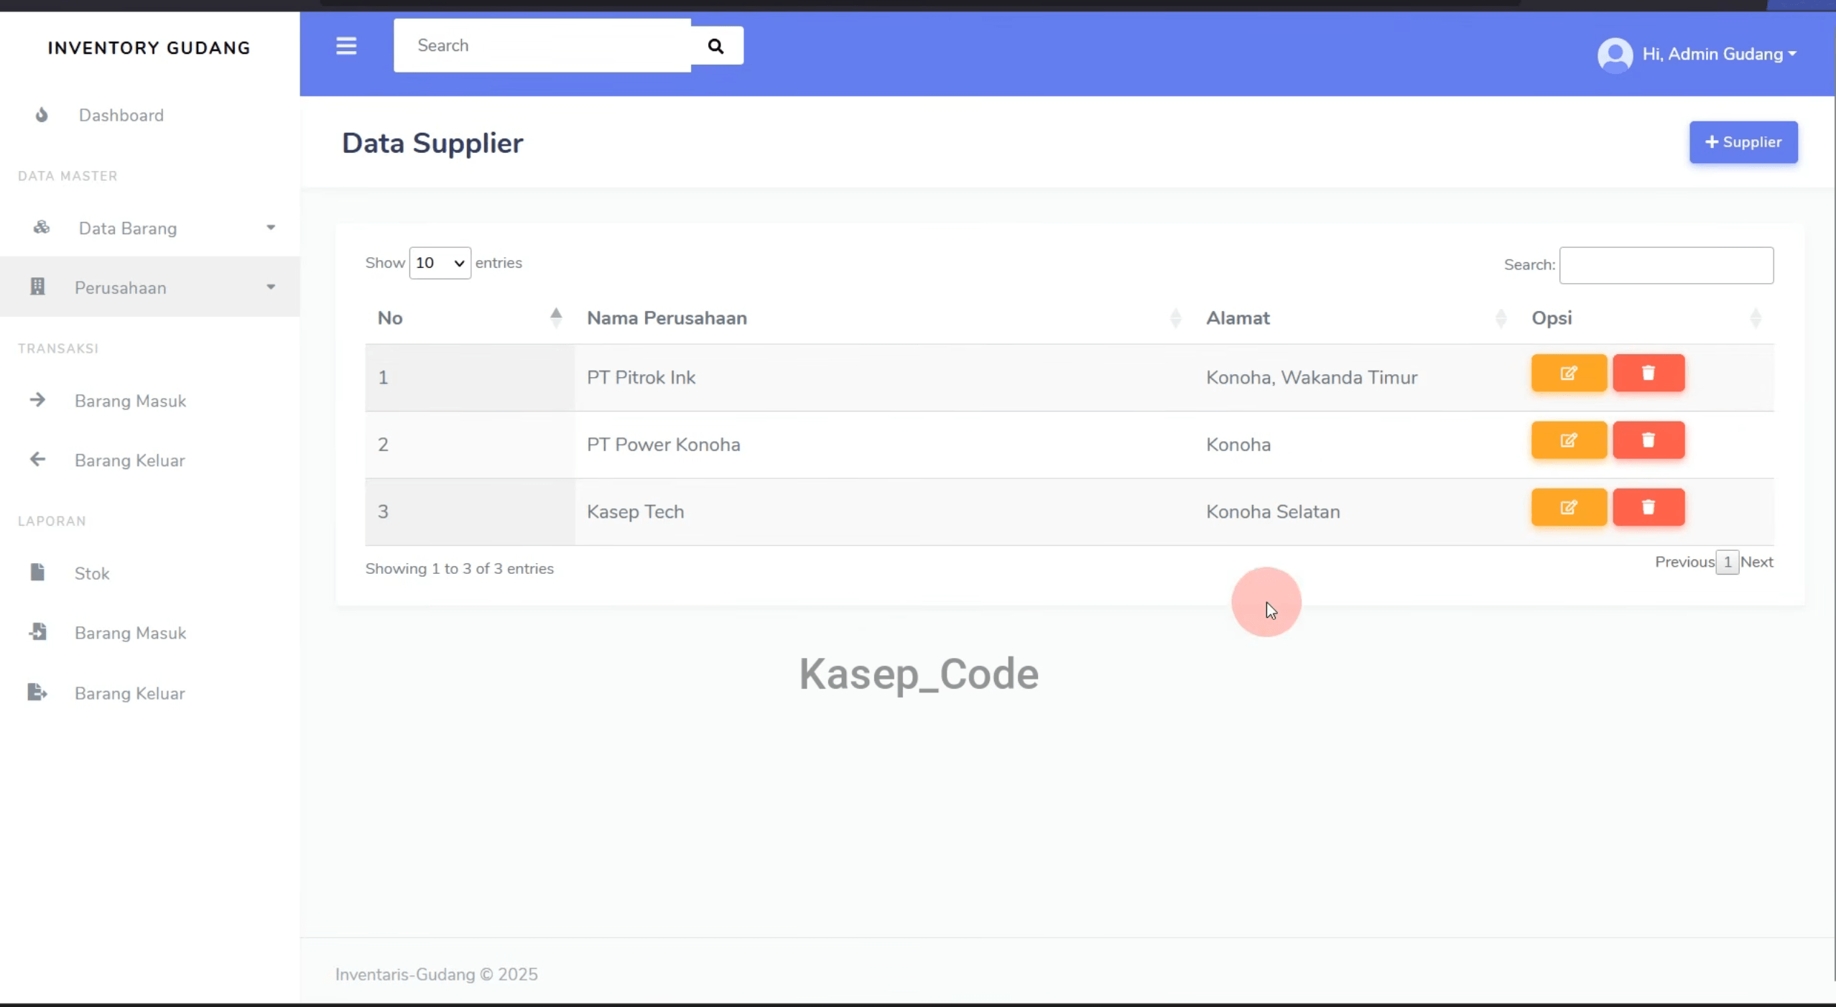Delete the Kasep Tech supplier
The height and width of the screenshot is (1007, 1836).
point(1649,507)
